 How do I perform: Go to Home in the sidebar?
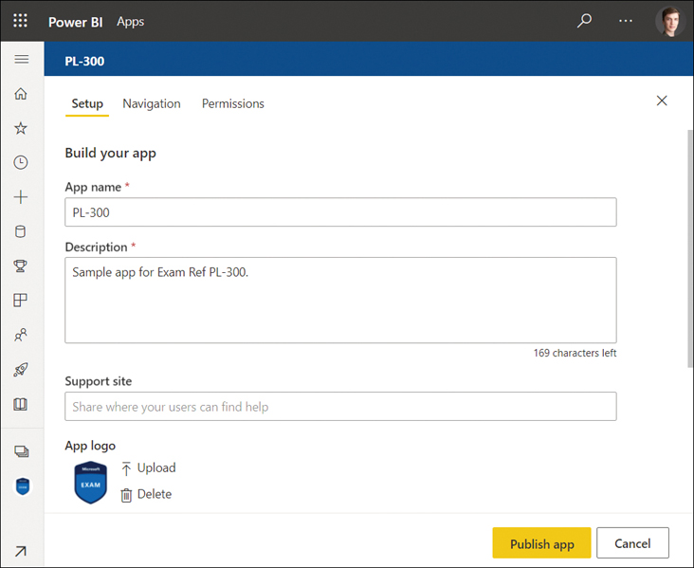tap(21, 94)
